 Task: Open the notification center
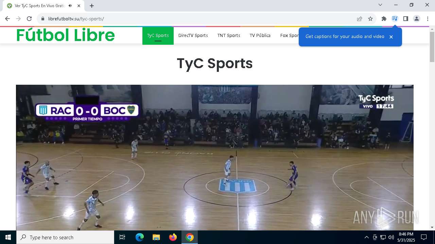tap(424, 237)
